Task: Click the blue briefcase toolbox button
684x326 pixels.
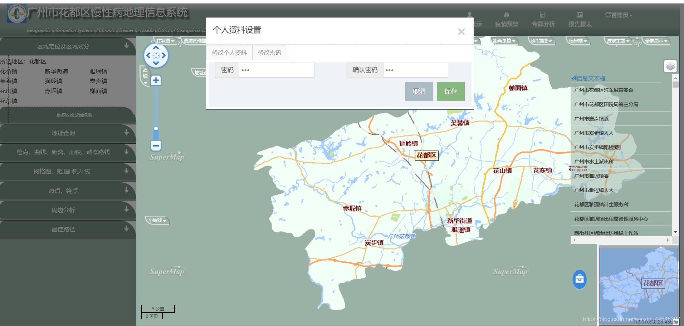Action: tap(580, 279)
